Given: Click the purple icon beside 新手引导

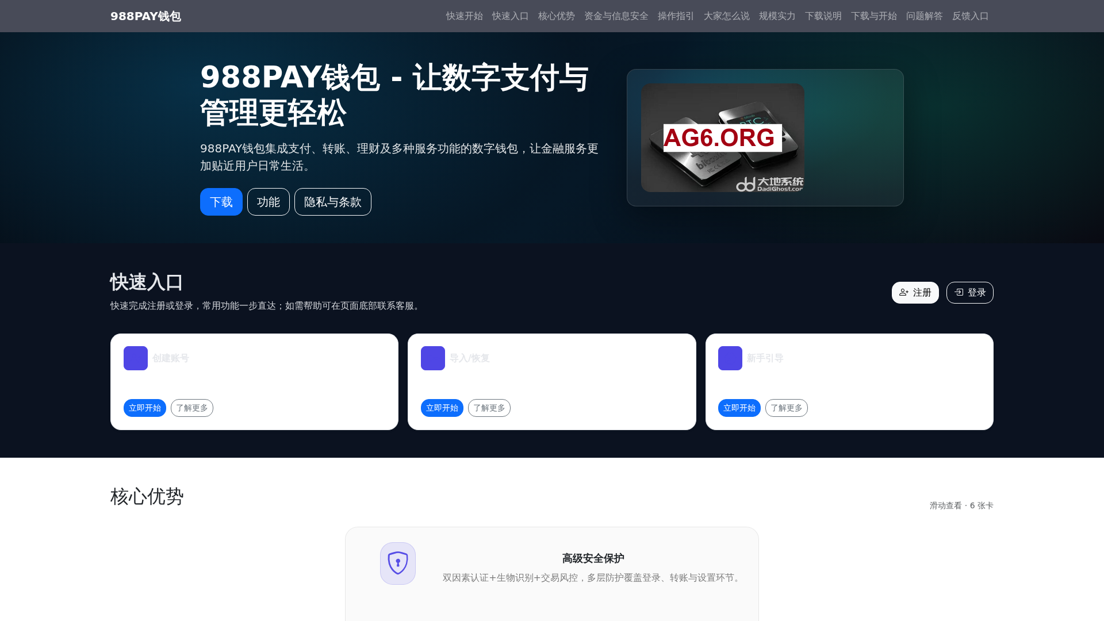Looking at the screenshot, I should pyautogui.click(x=730, y=358).
